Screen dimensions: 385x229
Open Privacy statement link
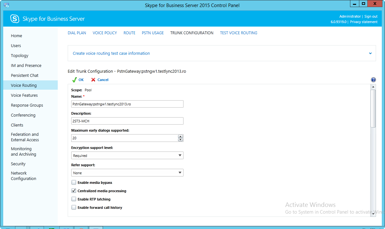coord(364,22)
